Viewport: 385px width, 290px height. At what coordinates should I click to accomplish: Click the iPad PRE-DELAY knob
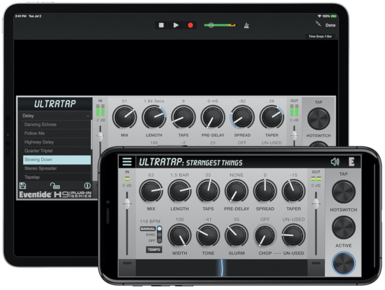213,117
